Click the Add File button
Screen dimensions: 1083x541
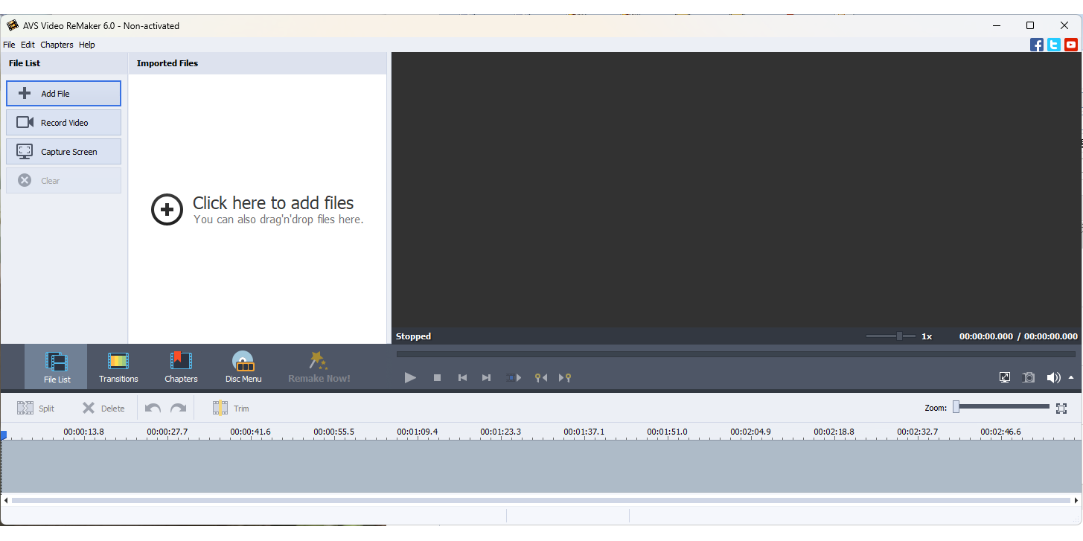63,94
